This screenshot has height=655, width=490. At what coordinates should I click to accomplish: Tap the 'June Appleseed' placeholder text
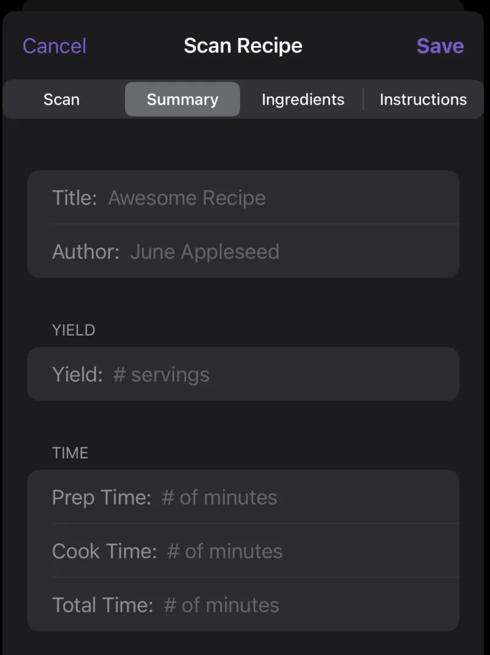pos(205,252)
